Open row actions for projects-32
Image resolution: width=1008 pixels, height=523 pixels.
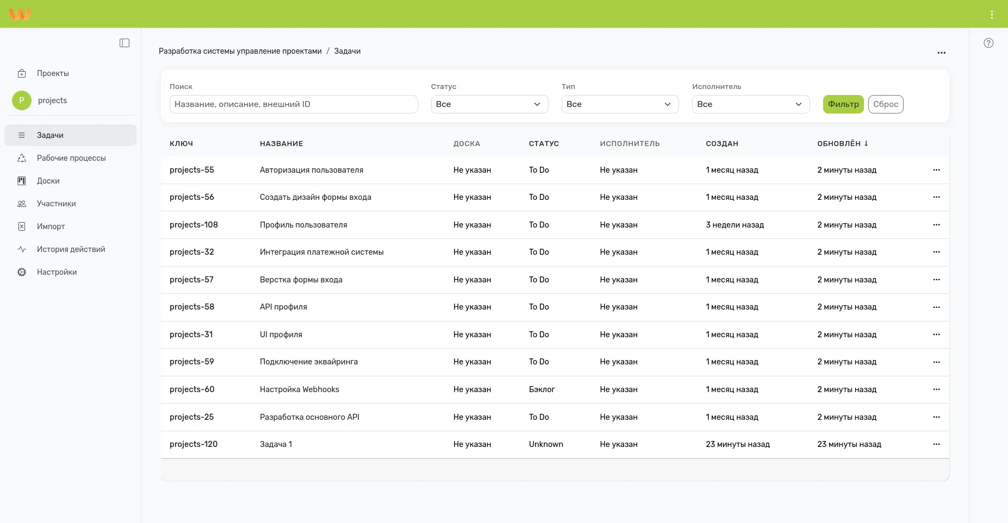pos(936,252)
